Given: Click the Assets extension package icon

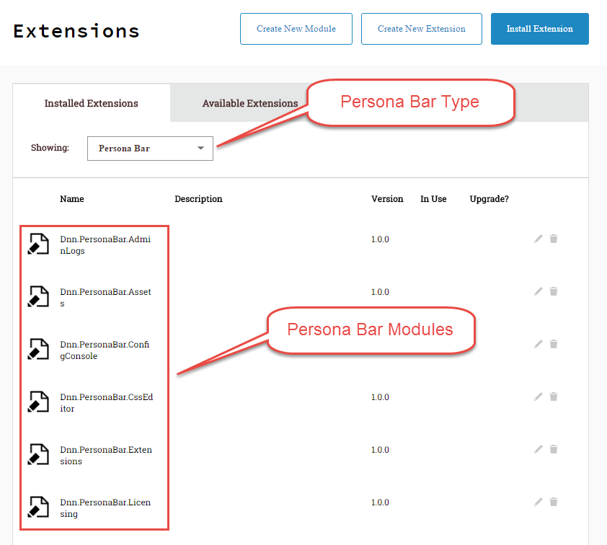Looking at the screenshot, I should coord(38,296).
